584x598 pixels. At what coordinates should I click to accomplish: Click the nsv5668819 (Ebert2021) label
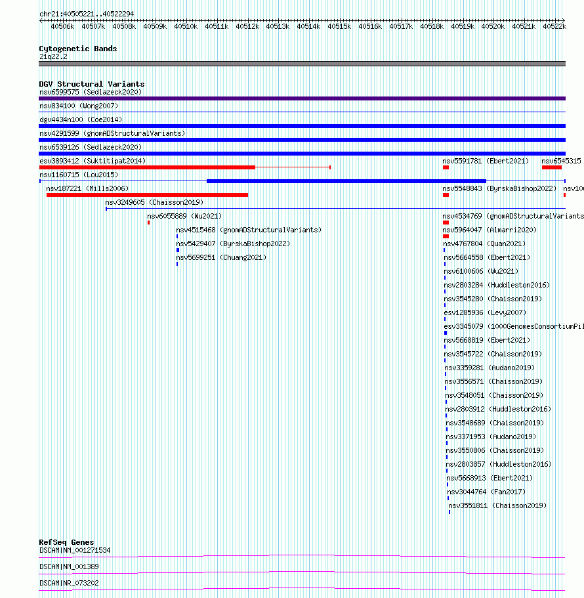tap(487, 340)
